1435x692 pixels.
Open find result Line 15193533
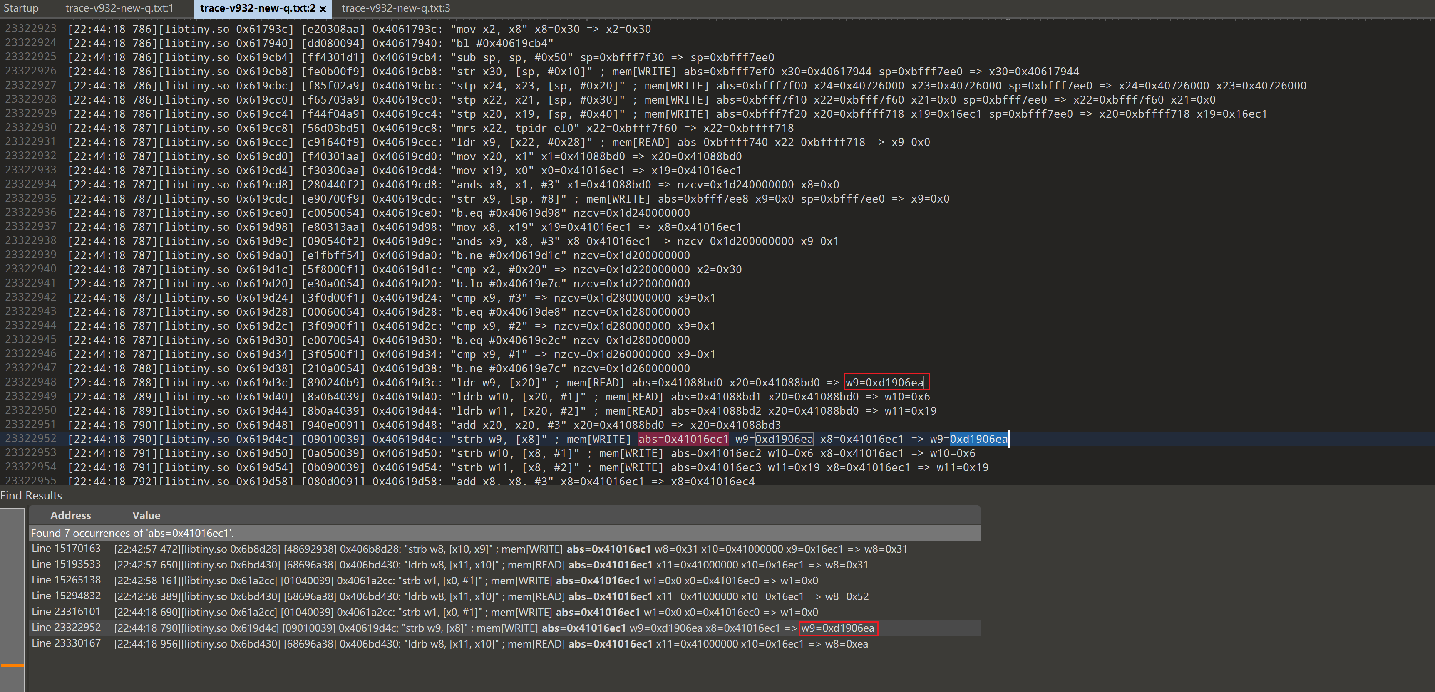(505, 564)
